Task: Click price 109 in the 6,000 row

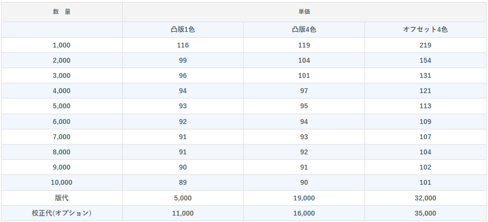Action: pyautogui.click(x=425, y=122)
